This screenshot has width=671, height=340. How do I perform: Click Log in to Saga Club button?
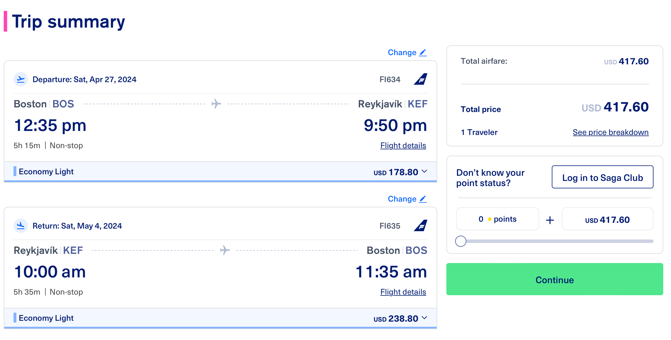click(602, 177)
